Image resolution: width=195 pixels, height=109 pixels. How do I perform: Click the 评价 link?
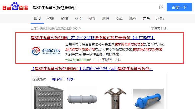pyautogui.click(x=118, y=60)
